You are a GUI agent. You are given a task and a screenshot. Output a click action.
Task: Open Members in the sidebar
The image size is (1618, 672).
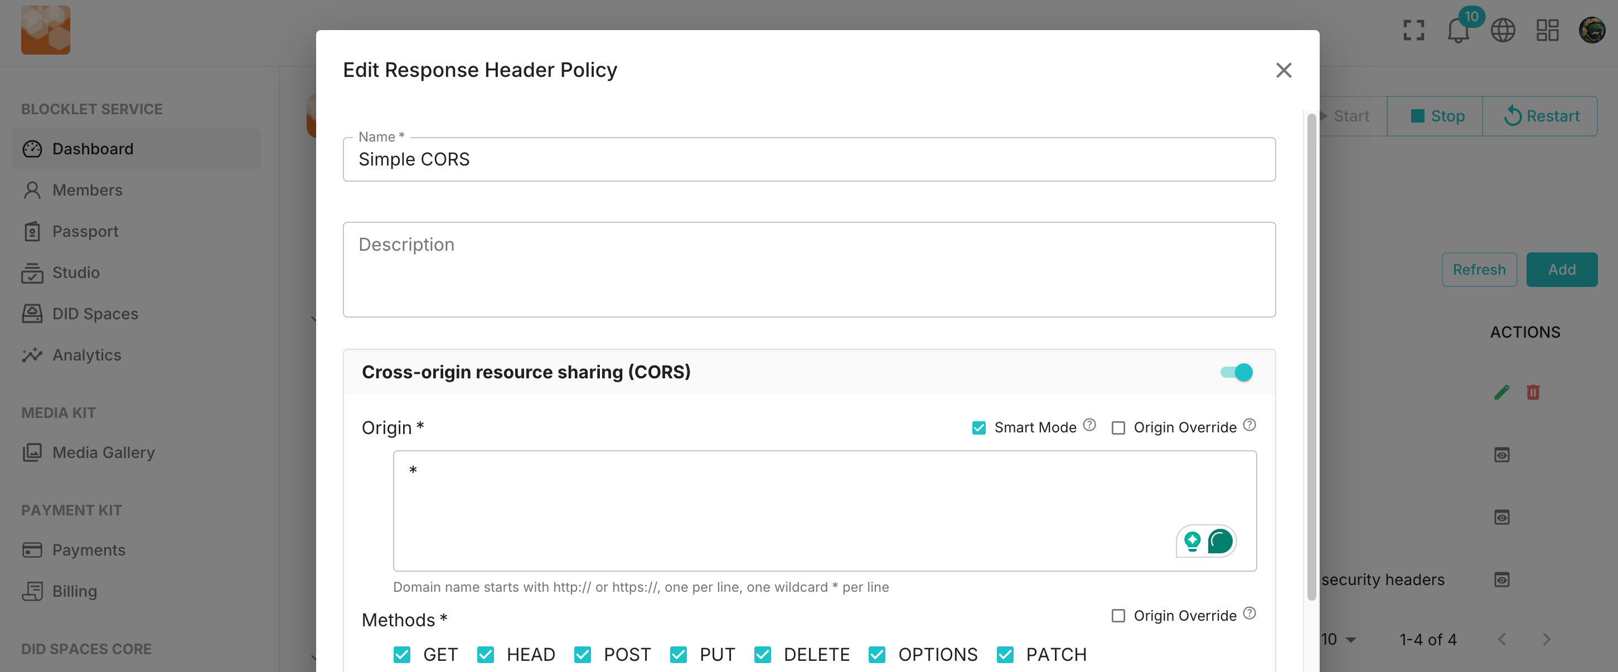(88, 190)
